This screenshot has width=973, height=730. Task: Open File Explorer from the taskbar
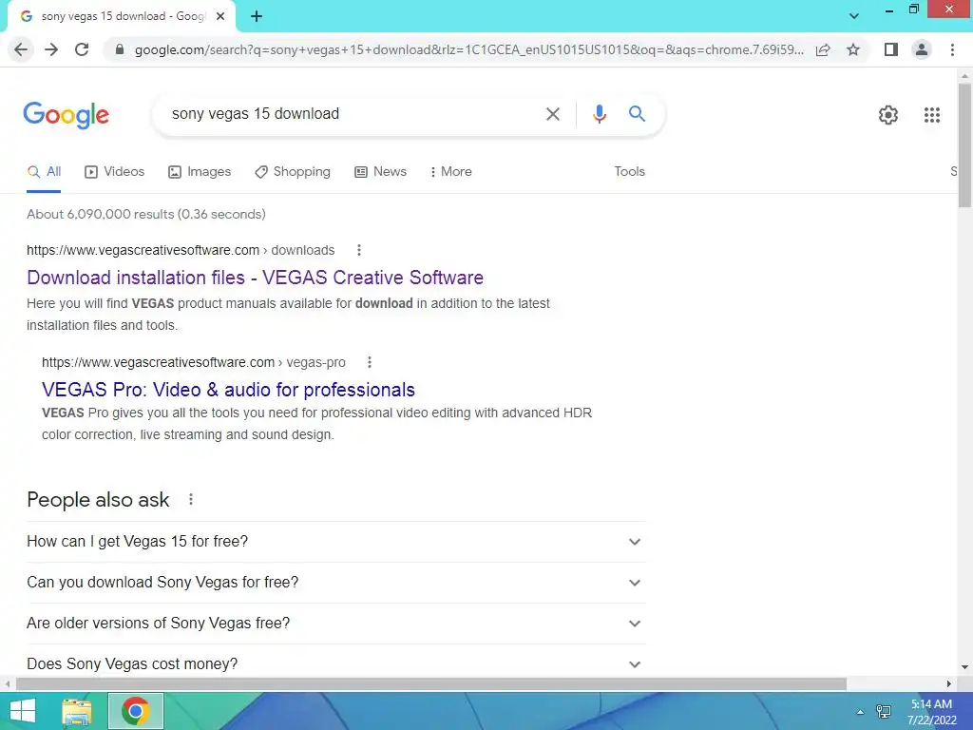tap(77, 711)
